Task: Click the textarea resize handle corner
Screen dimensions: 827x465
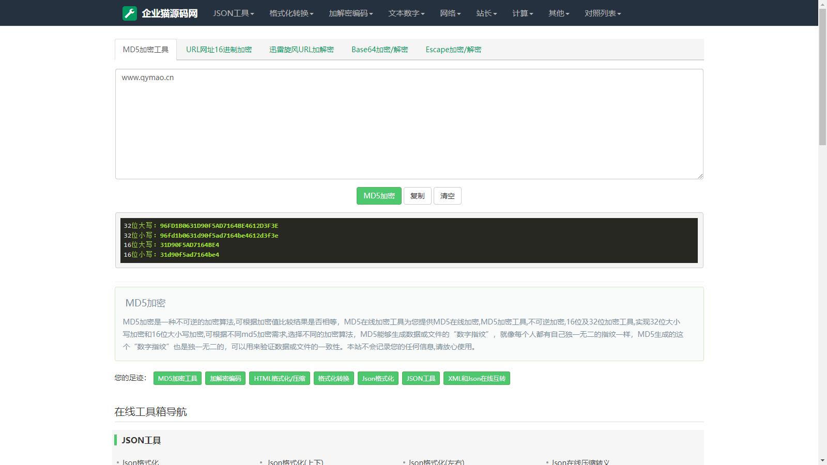Action: click(x=700, y=176)
